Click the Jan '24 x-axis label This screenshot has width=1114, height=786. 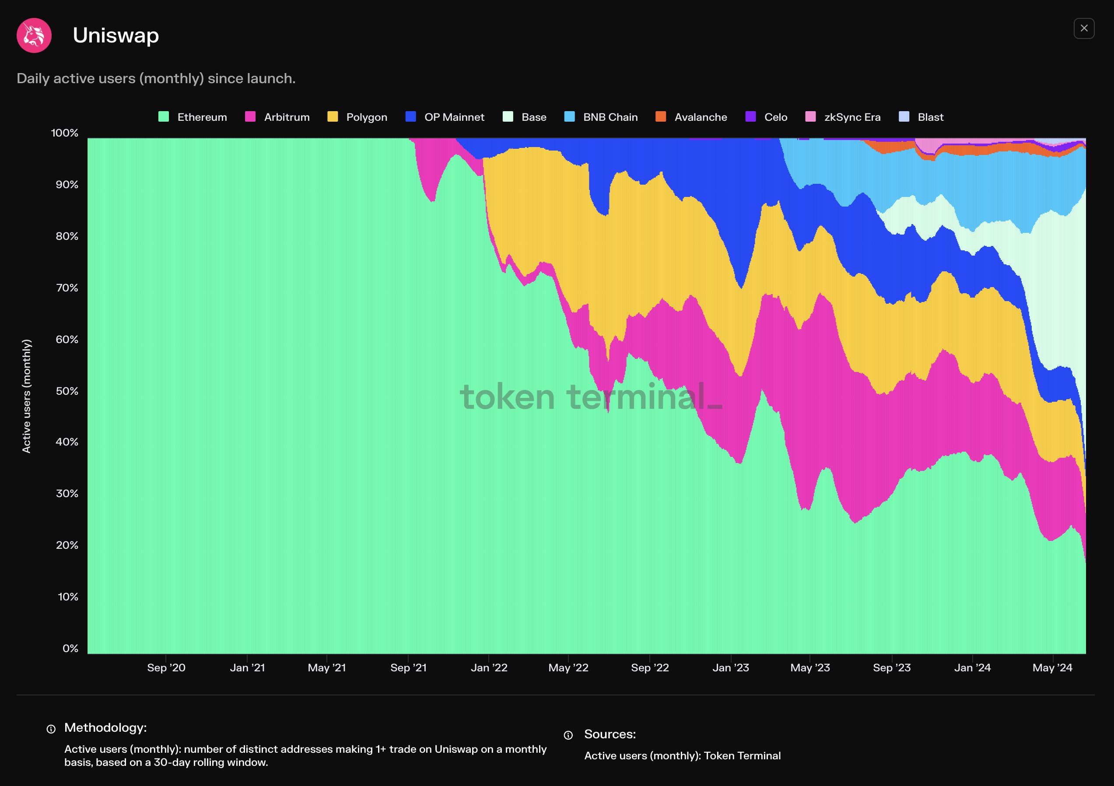pyautogui.click(x=972, y=668)
